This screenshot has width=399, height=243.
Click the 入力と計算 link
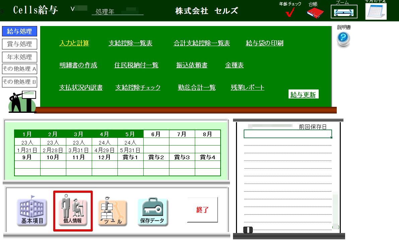point(74,43)
